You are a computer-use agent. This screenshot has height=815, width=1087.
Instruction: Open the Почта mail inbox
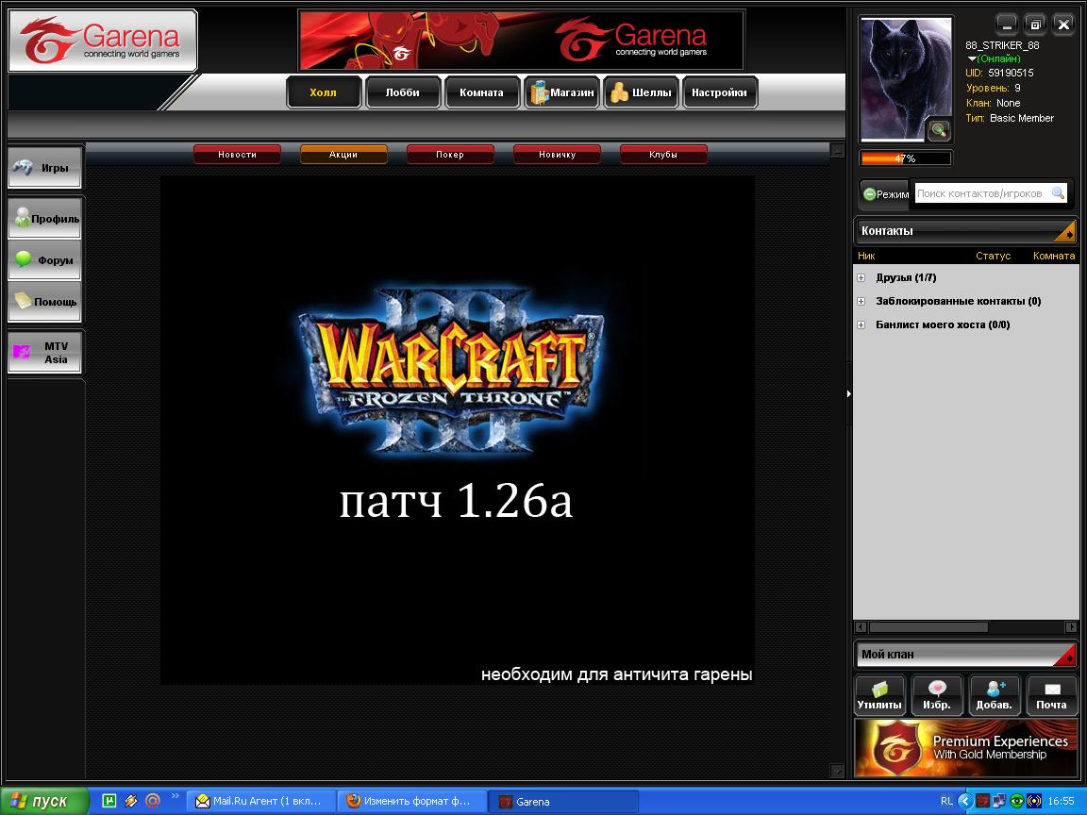(1052, 695)
